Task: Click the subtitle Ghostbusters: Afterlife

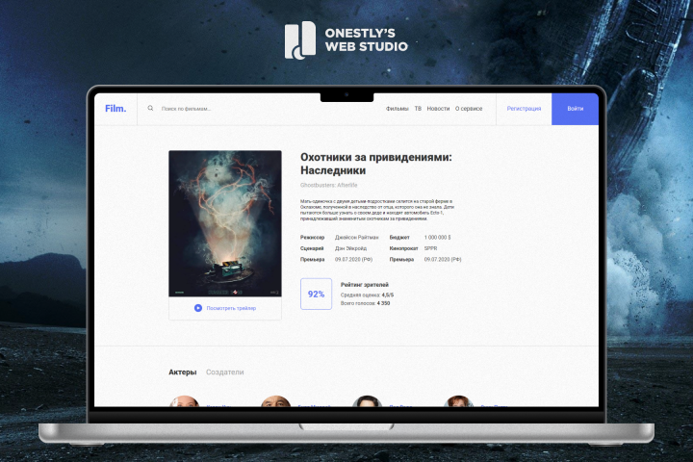Action: 329,185
